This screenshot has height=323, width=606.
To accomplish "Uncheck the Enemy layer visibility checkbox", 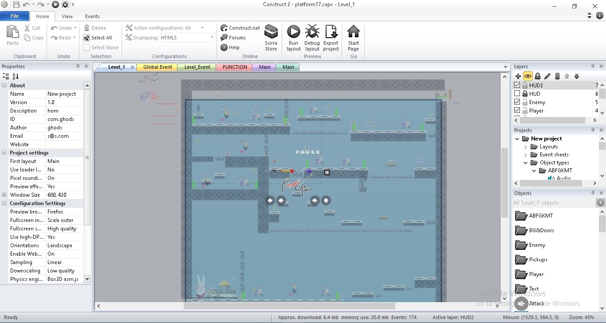I will click(x=517, y=102).
